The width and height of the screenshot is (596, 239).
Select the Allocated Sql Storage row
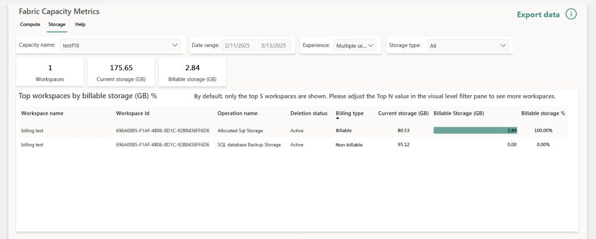coord(240,131)
